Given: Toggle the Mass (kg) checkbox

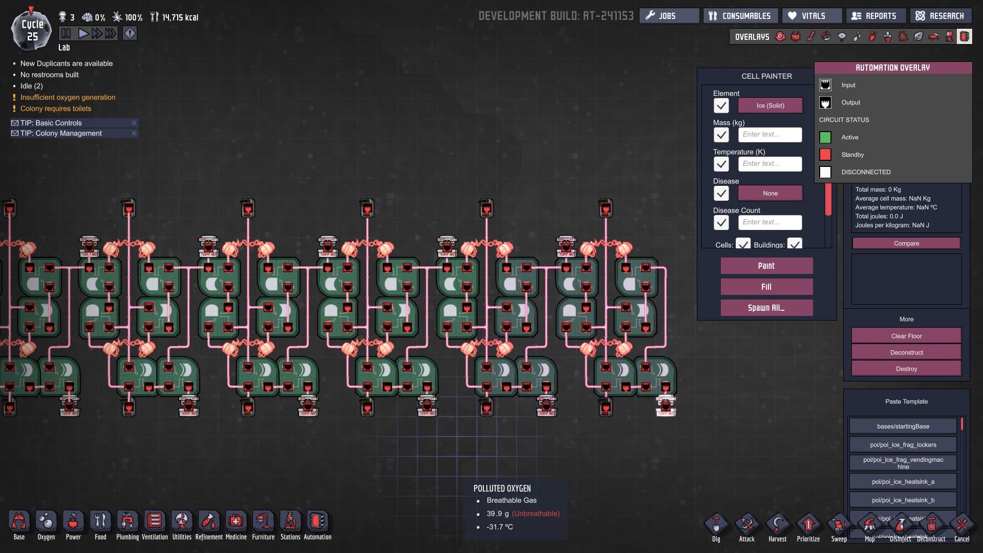Looking at the screenshot, I should (721, 135).
